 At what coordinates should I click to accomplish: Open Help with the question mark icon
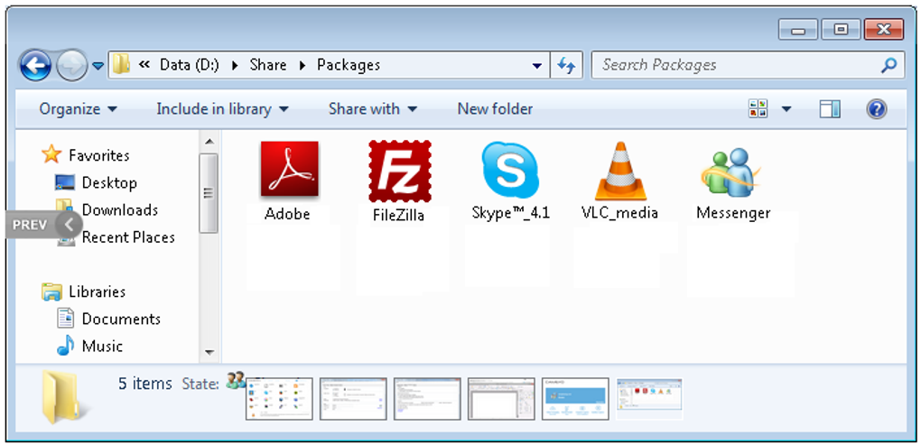pos(877,108)
